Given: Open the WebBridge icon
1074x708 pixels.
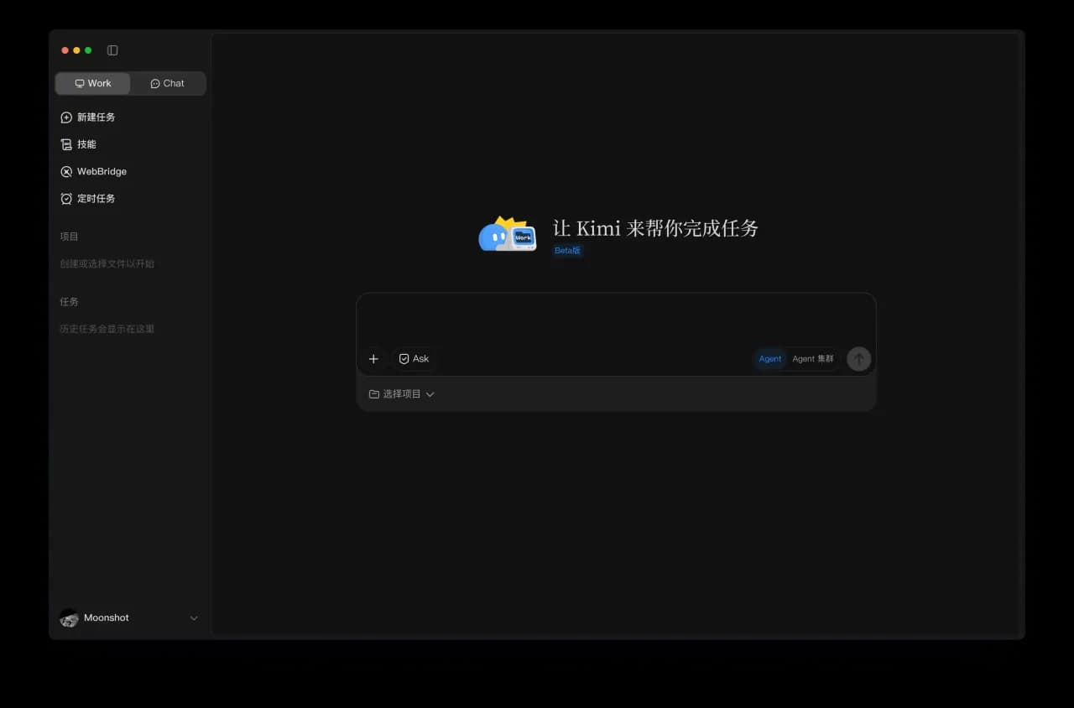Looking at the screenshot, I should (x=66, y=171).
